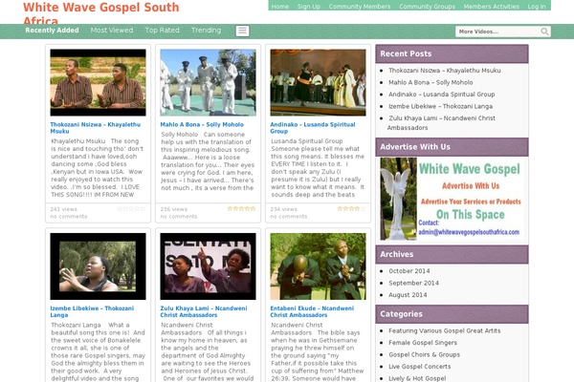The width and height of the screenshot is (574, 382).
Task: Open the Female Gospel Singers category
Action: click(x=423, y=343)
